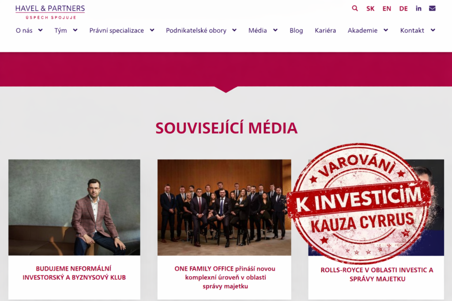Open Právní specializace dropdown arrow
The image size is (452, 301).
[x=152, y=30]
